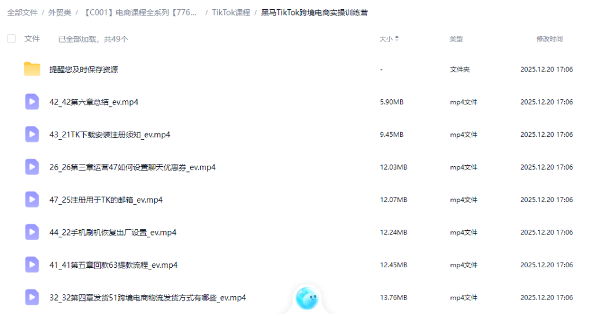Sort by 修改时间 column header
Image resolution: width=592 pixels, height=314 pixels.
549,39
